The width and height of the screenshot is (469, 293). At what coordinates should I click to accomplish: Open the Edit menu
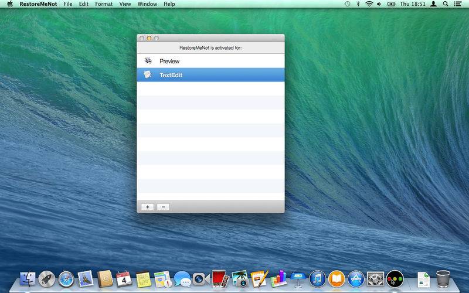[83, 4]
